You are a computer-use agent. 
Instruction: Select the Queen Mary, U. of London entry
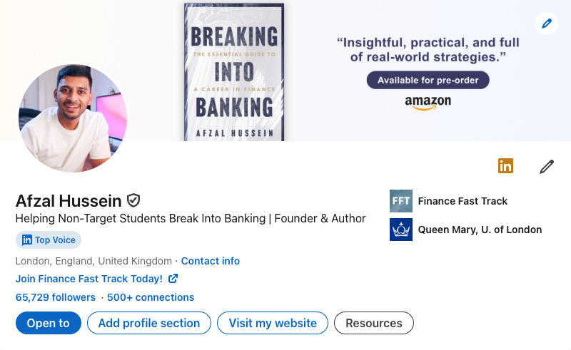480,230
